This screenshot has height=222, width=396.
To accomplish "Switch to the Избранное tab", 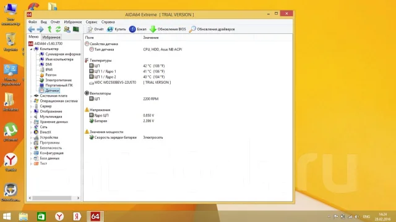I will 51,37.
